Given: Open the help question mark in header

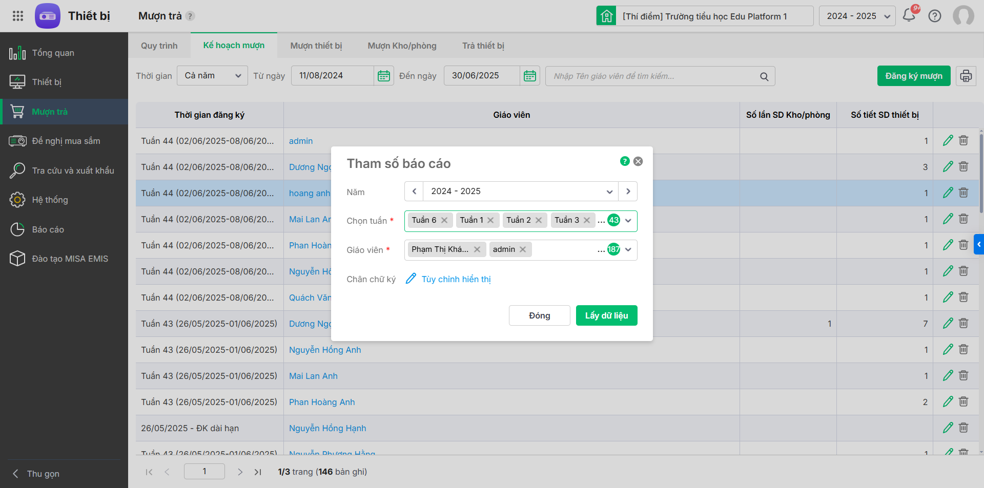Looking at the screenshot, I should click(x=935, y=16).
